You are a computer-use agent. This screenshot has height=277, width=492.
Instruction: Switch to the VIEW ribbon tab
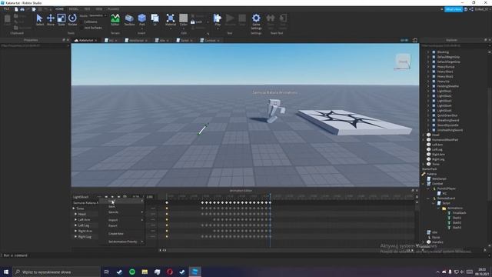tap(99, 9)
